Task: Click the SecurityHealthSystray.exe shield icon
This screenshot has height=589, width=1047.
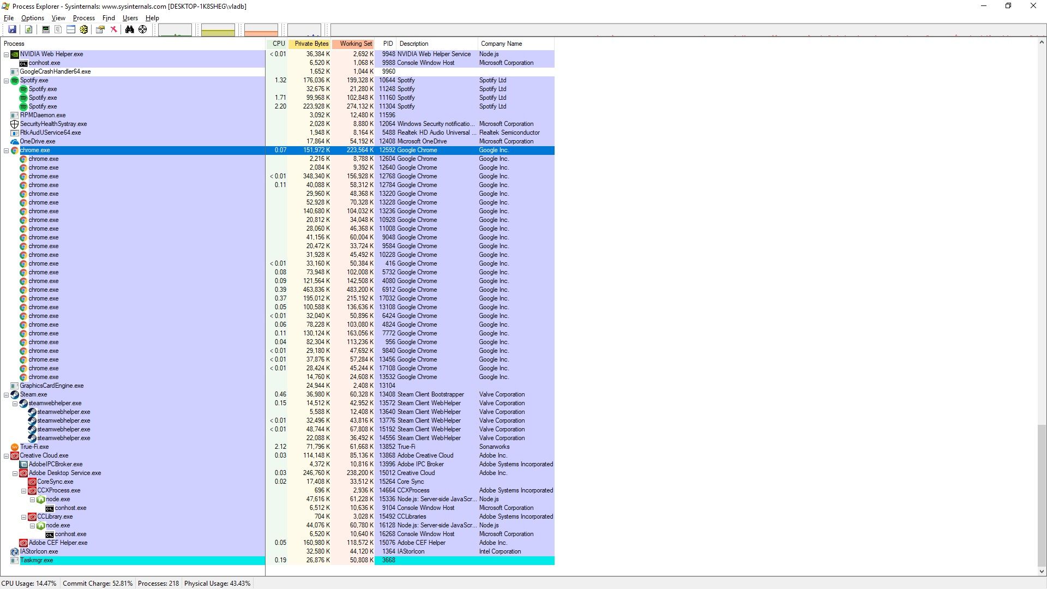Action: pyautogui.click(x=15, y=124)
